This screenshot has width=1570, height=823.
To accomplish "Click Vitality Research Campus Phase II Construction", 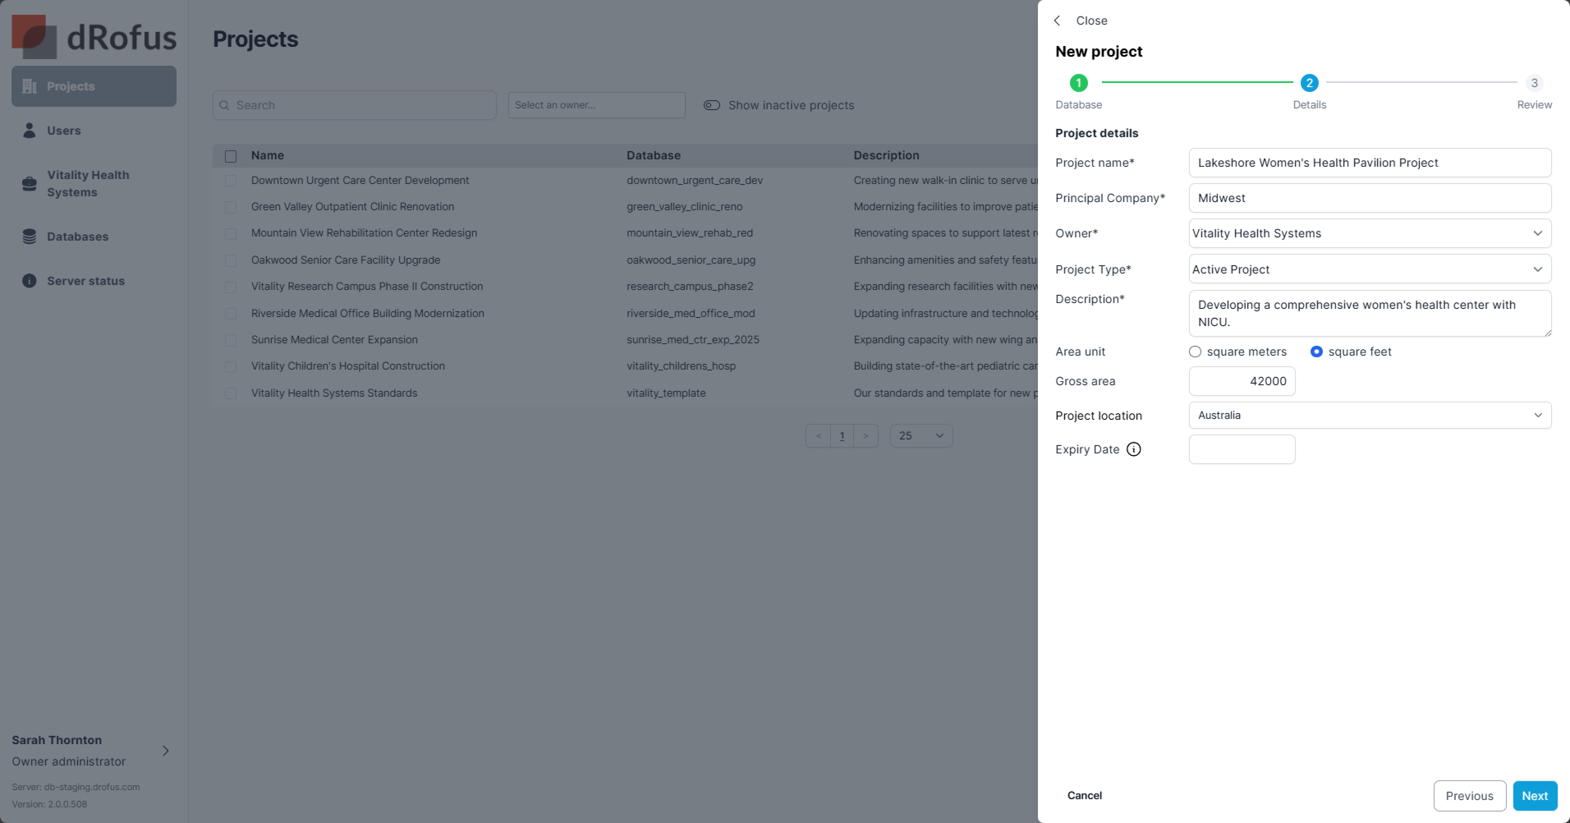I will (x=367, y=286).
